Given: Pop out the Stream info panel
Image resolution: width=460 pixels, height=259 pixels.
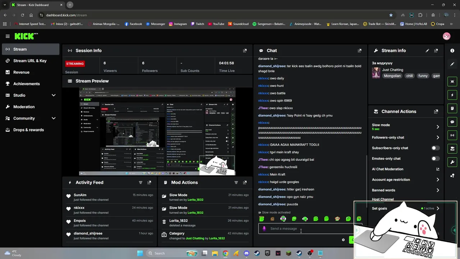Looking at the screenshot, I should (x=436, y=51).
